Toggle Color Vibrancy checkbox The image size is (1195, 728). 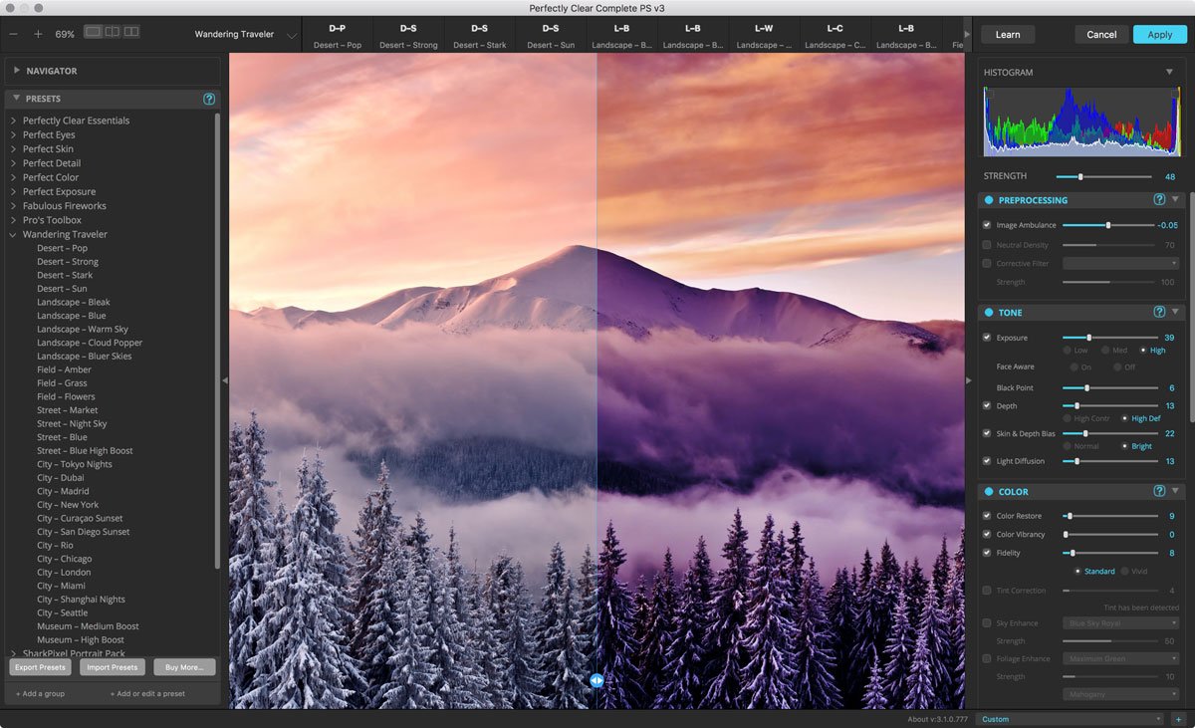(987, 535)
